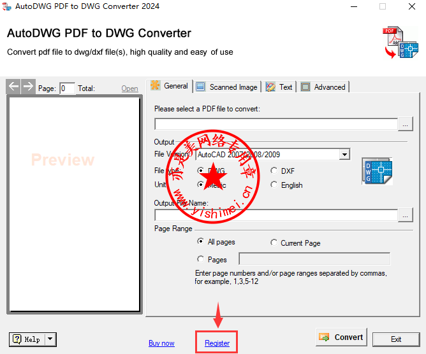Close the converter window
Image resolution: width=426 pixels, height=354 pixels.
pyautogui.click(x=412, y=6)
